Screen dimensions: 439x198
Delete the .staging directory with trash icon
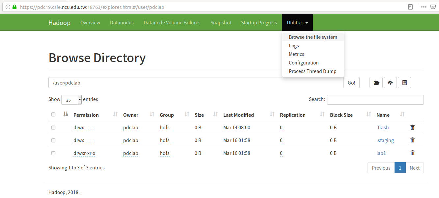(x=412, y=140)
